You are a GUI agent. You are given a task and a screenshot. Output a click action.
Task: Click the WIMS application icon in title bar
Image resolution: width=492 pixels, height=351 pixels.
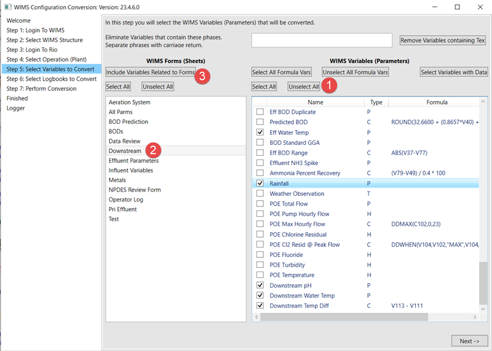[7, 7]
